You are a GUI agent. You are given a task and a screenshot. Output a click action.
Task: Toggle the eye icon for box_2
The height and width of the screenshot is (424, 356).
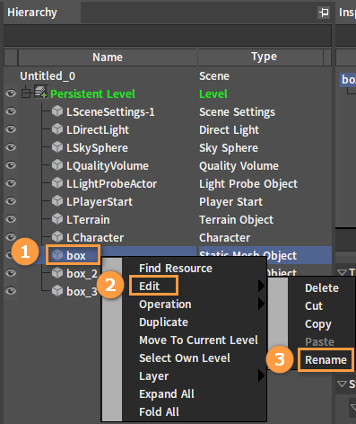point(11,273)
